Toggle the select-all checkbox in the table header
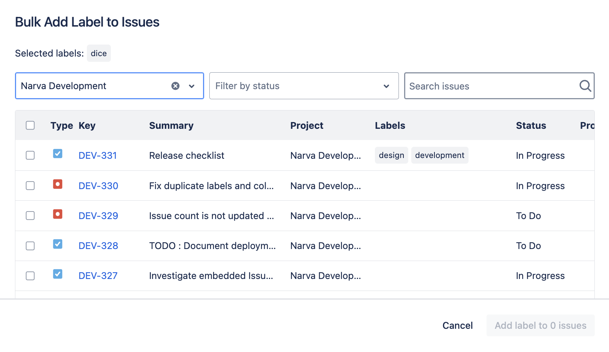The height and width of the screenshot is (352, 609). [x=30, y=125]
